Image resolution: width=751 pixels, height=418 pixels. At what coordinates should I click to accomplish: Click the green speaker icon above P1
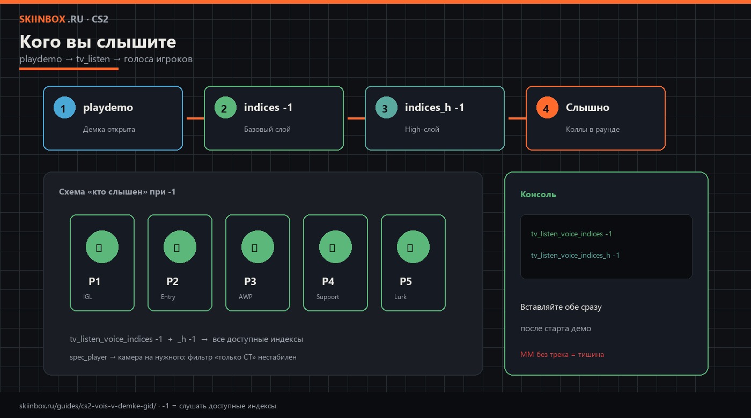pyautogui.click(x=102, y=247)
